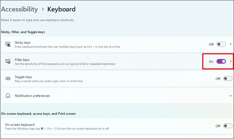Click the Filter keys keyboard icon
The height and width of the screenshot is (139, 234).
click(x=8, y=61)
